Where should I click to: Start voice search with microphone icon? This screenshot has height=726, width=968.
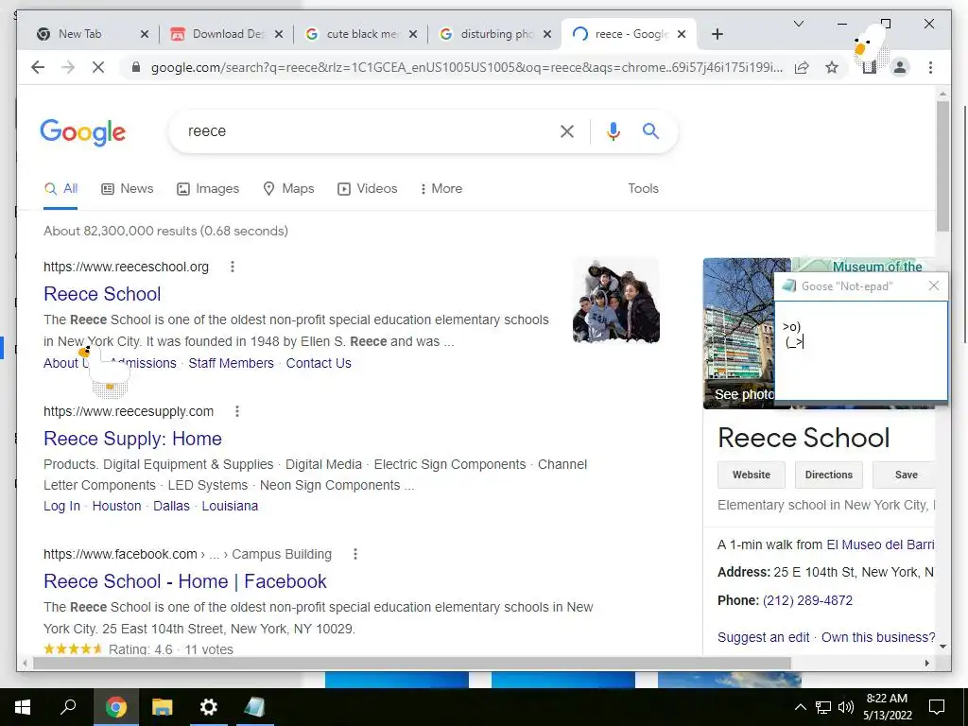(x=613, y=130)
